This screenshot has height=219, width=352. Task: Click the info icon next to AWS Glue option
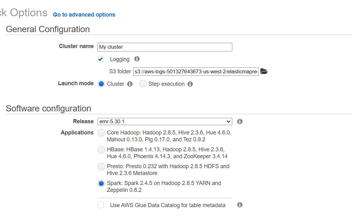[239, 205]
